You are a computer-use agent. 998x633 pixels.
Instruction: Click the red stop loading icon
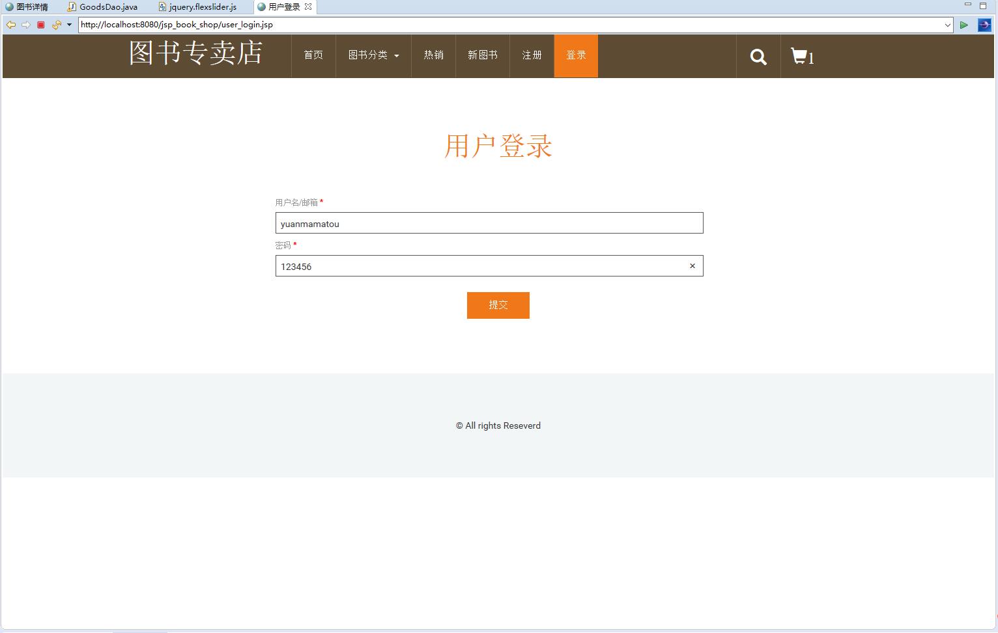[x=40, y=25]
